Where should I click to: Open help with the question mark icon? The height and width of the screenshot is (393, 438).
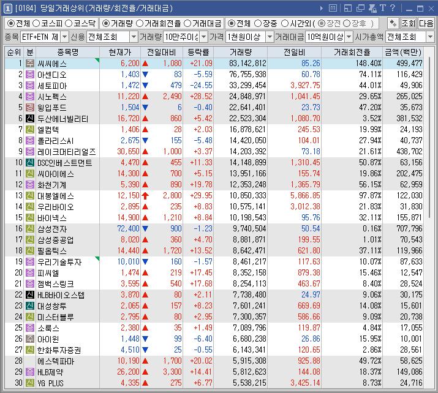tap(393, 8)
